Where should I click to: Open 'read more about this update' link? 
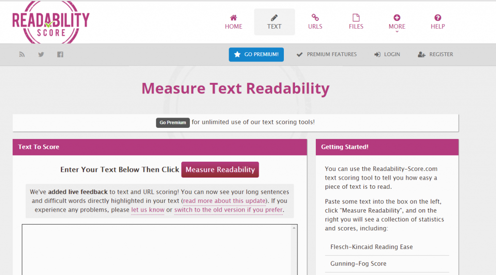click(x=224, y=201)
